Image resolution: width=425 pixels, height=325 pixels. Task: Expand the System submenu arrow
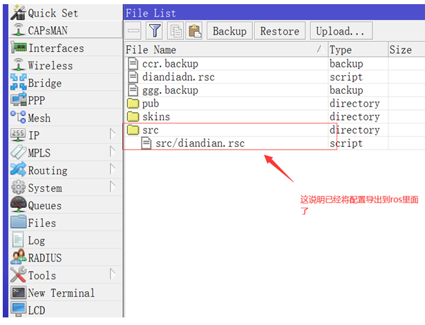click(x=113, y=187)
